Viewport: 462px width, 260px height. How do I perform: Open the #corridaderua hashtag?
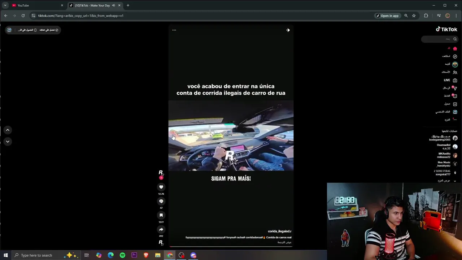pyautogui.click(x=254, y=238)
